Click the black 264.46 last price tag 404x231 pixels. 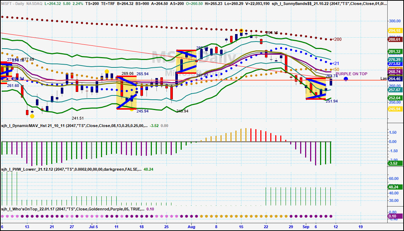(394, 79)
